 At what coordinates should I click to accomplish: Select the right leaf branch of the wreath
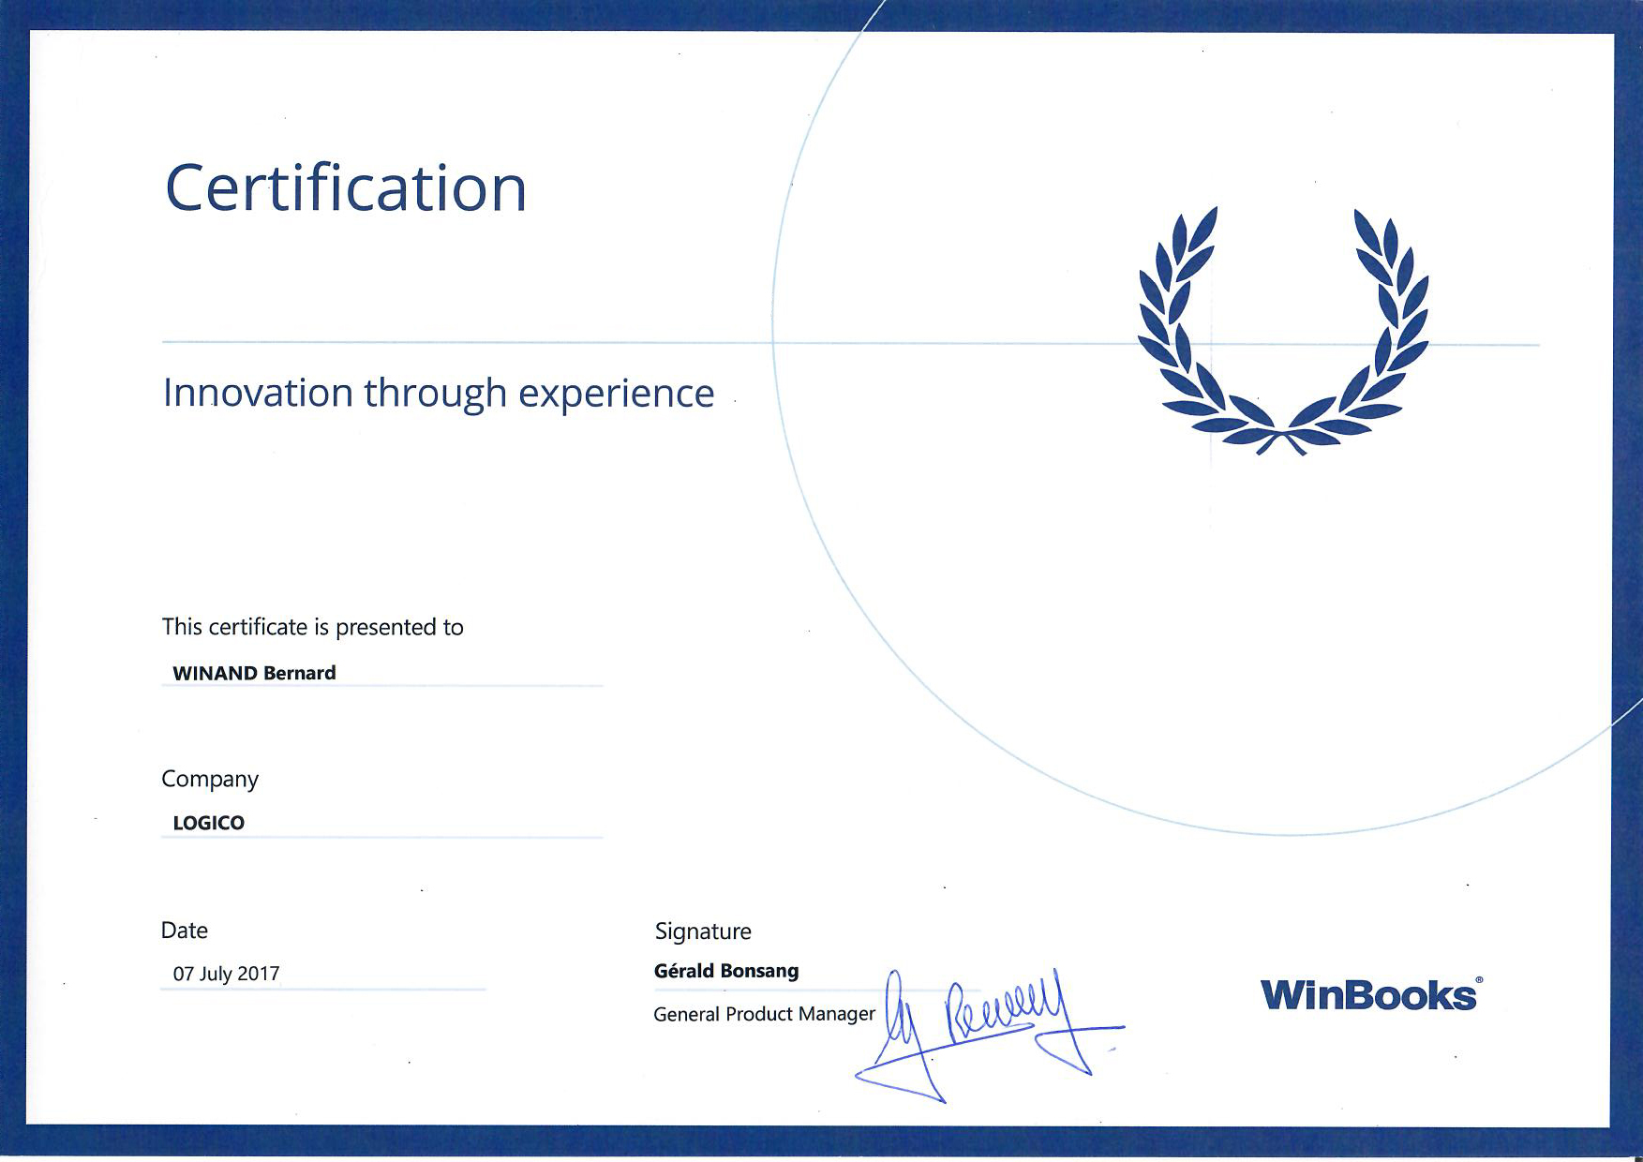pyautogui.click(x=1382, y=319)
